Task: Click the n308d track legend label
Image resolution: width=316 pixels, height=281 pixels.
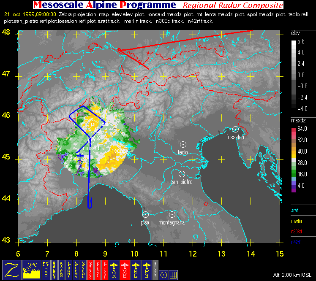Action: click(x=297, y=232)
